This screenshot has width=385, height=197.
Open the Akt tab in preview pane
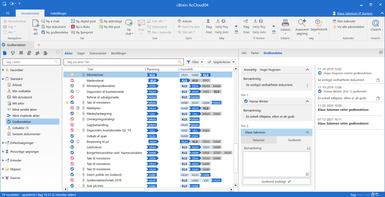[x=244, y=53]
